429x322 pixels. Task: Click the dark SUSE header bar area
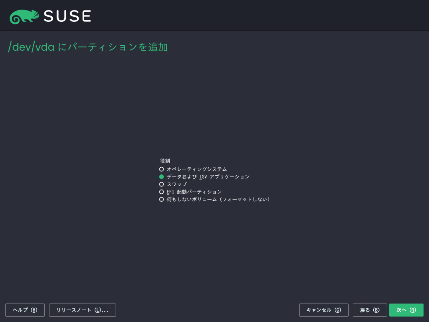(x=214, y=16)
